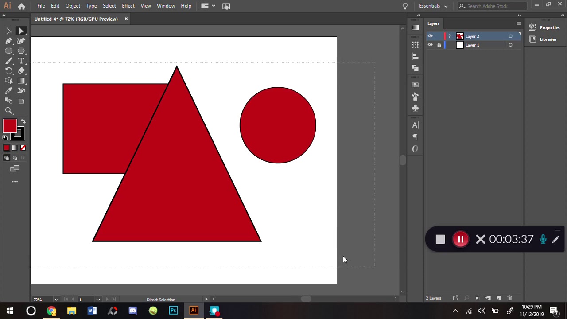Open the artboard number dropdown

(98, 300)
